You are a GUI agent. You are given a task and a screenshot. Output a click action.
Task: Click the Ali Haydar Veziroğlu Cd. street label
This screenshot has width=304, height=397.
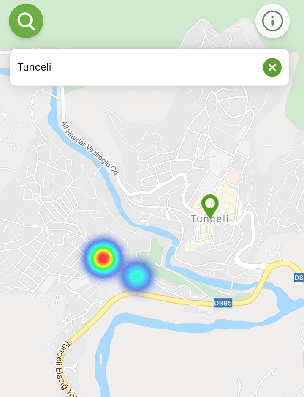click(90, 149)
